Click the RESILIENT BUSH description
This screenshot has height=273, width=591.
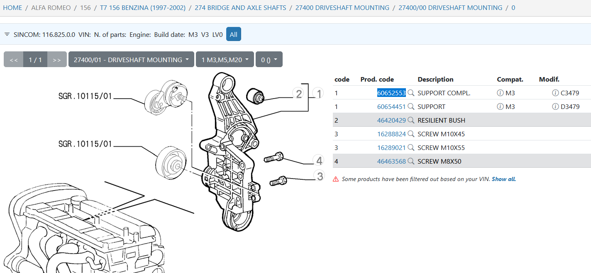tap(442, 120)
